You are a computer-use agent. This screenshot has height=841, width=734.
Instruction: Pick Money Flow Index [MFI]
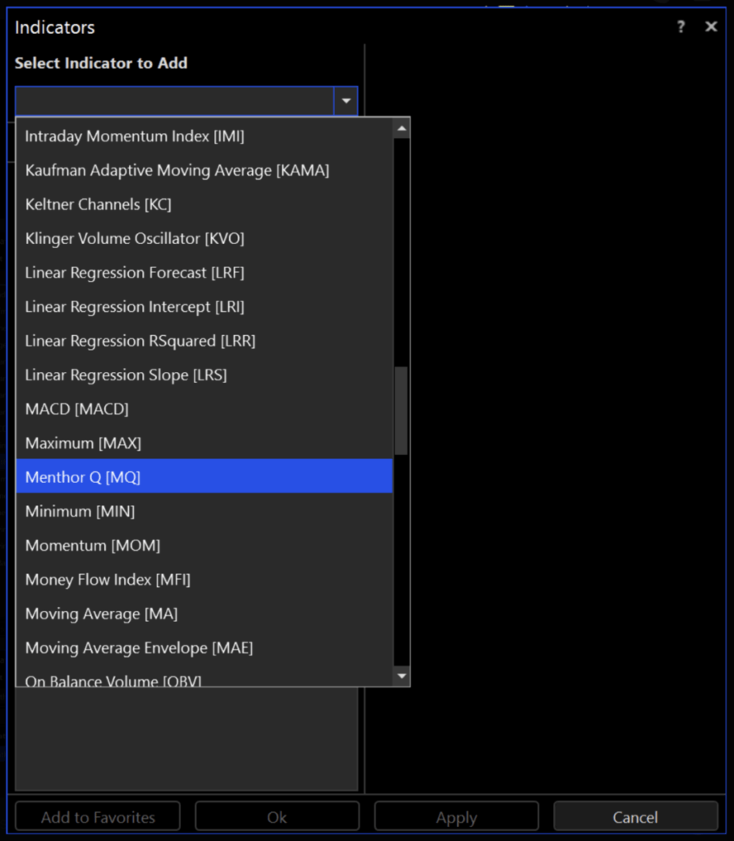point(108,579)
